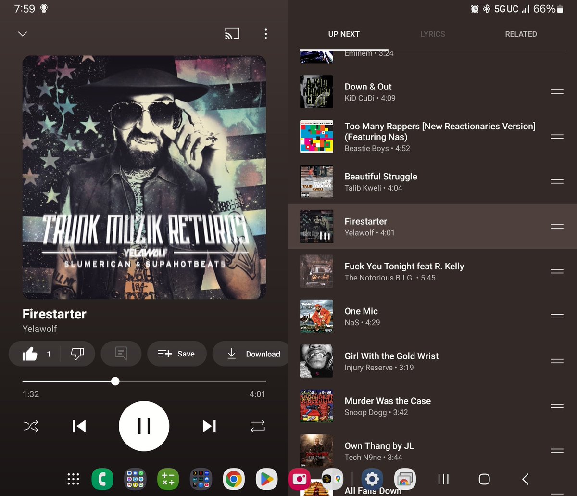
Task: Toggle shuffle playback
Action: click(x=31, y=426)
